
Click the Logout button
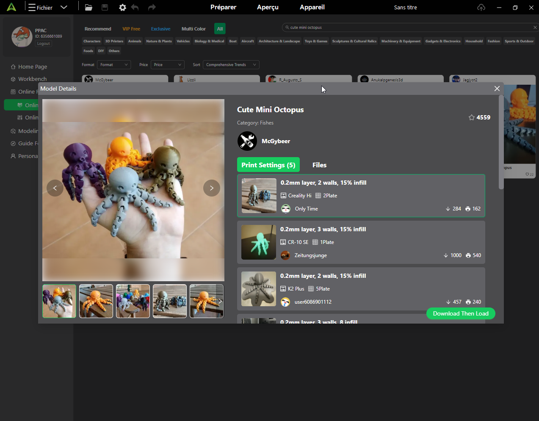(x=43, y=44)
